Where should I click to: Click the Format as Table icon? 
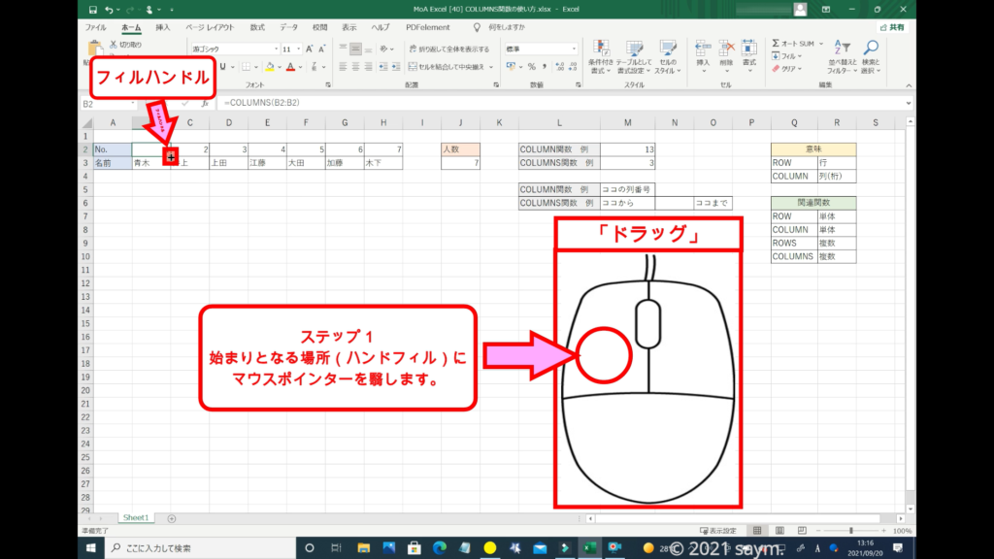[x=634, y=50]
